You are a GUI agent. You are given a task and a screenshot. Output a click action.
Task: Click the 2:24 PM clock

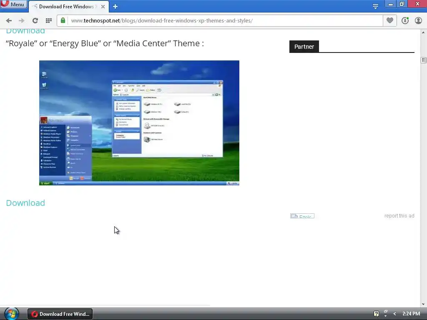pyautogui.click(x=411, y=314)
